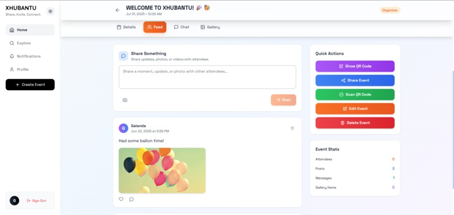Open Notifications in the sidebar

click(30, 56)
